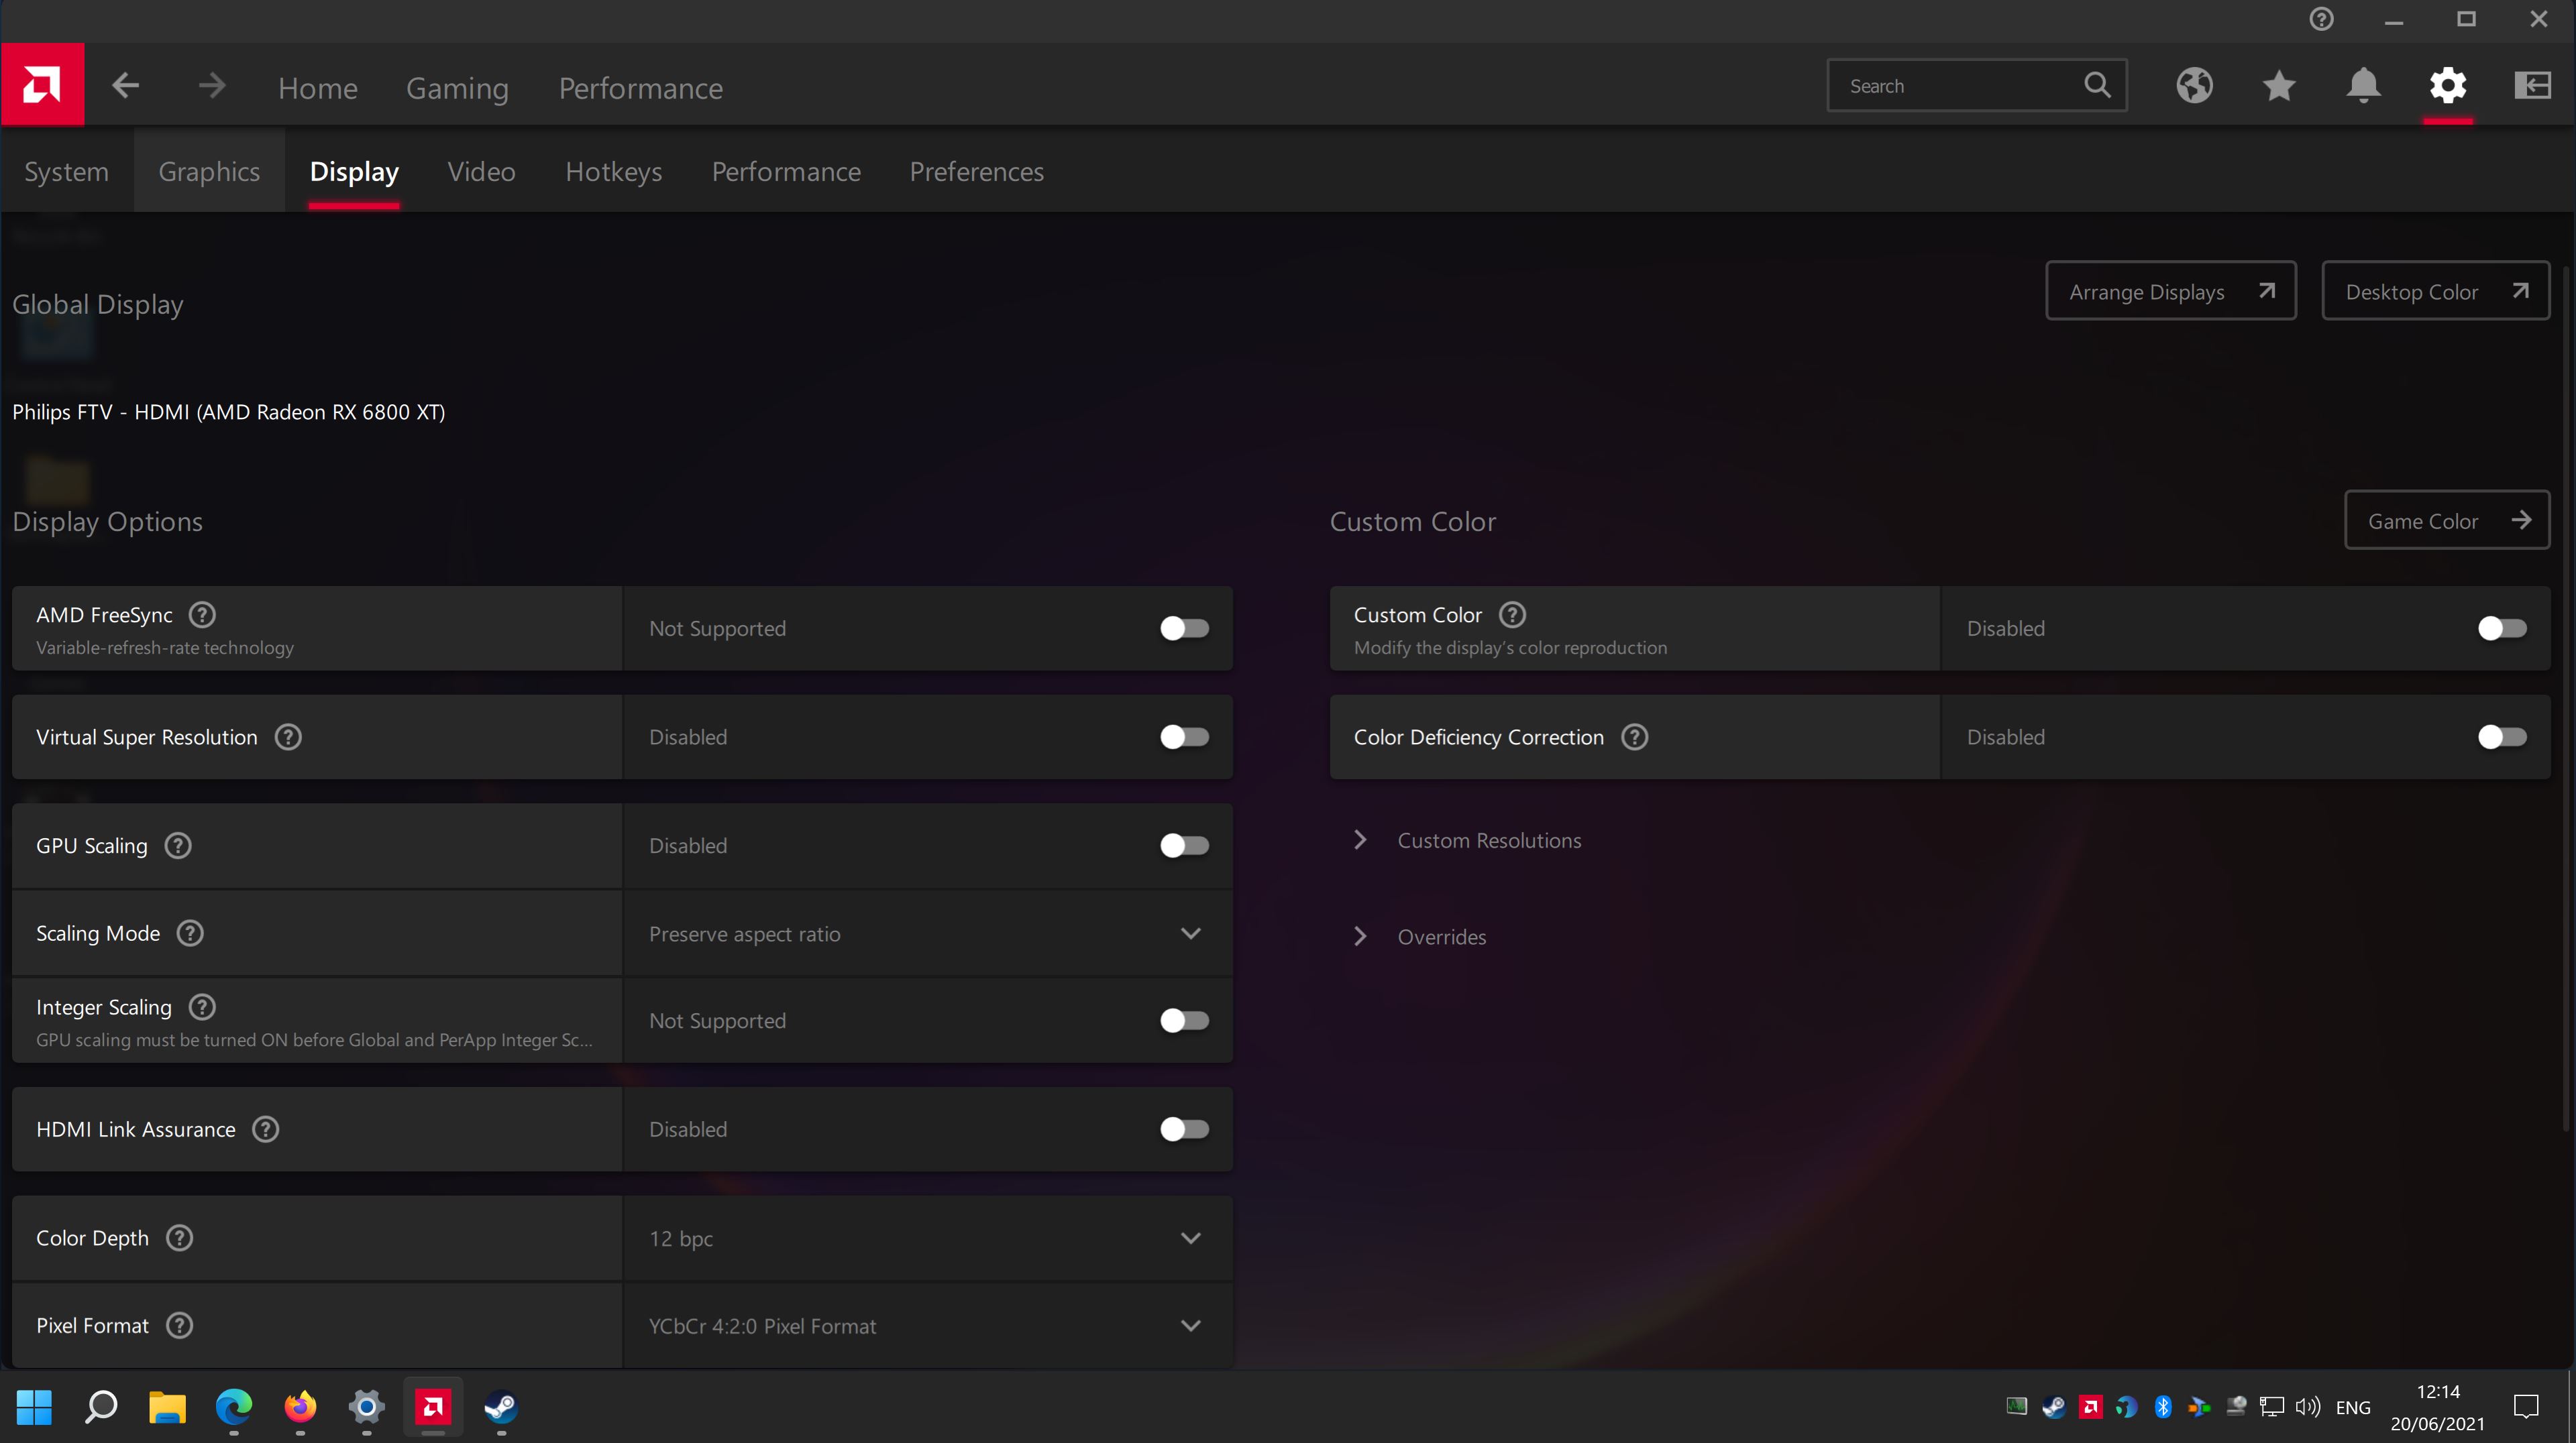The image size is (2576, 1443).
Task: Click AMD FreeSync help question mark
Action: tap(203, 615)
